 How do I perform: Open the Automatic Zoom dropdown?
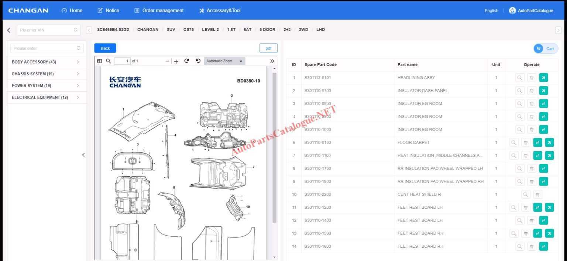click(224, 61)
